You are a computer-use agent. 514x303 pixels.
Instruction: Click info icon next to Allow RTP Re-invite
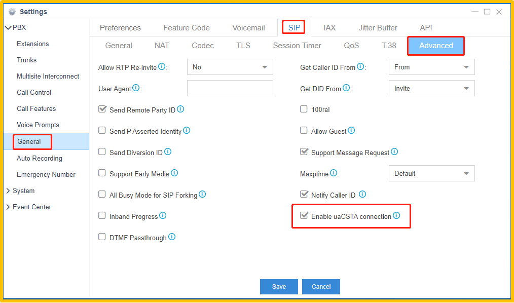pyautogui.click(x=162, y=66)
